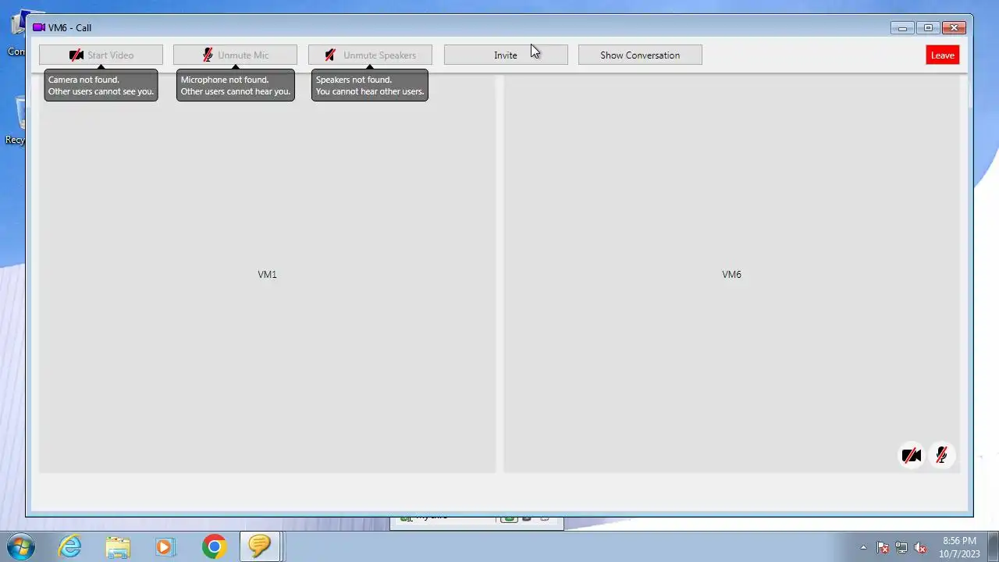
Task: Launch Google Chrome from taskbar
Action: coord(214,546)
